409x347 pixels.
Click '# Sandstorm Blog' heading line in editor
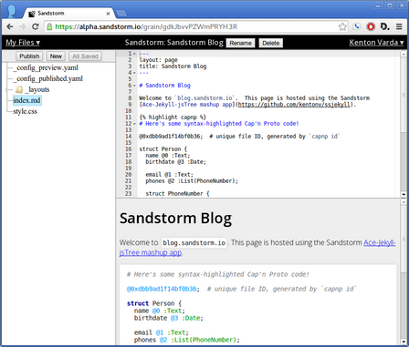point(164,86)
